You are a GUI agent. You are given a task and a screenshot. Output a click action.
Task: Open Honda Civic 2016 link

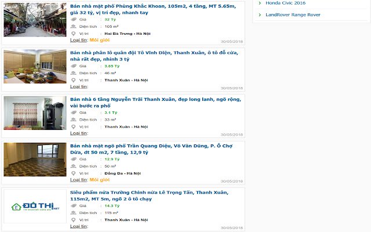[285, 3]
